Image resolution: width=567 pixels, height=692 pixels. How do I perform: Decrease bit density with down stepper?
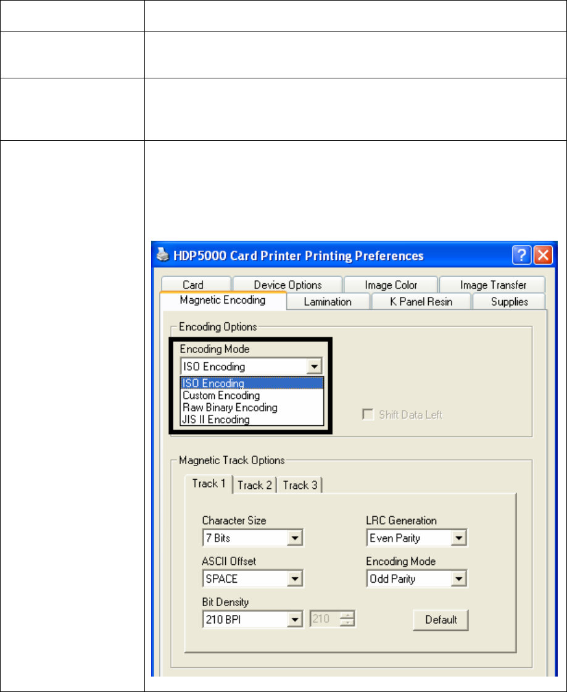[347, 623]
